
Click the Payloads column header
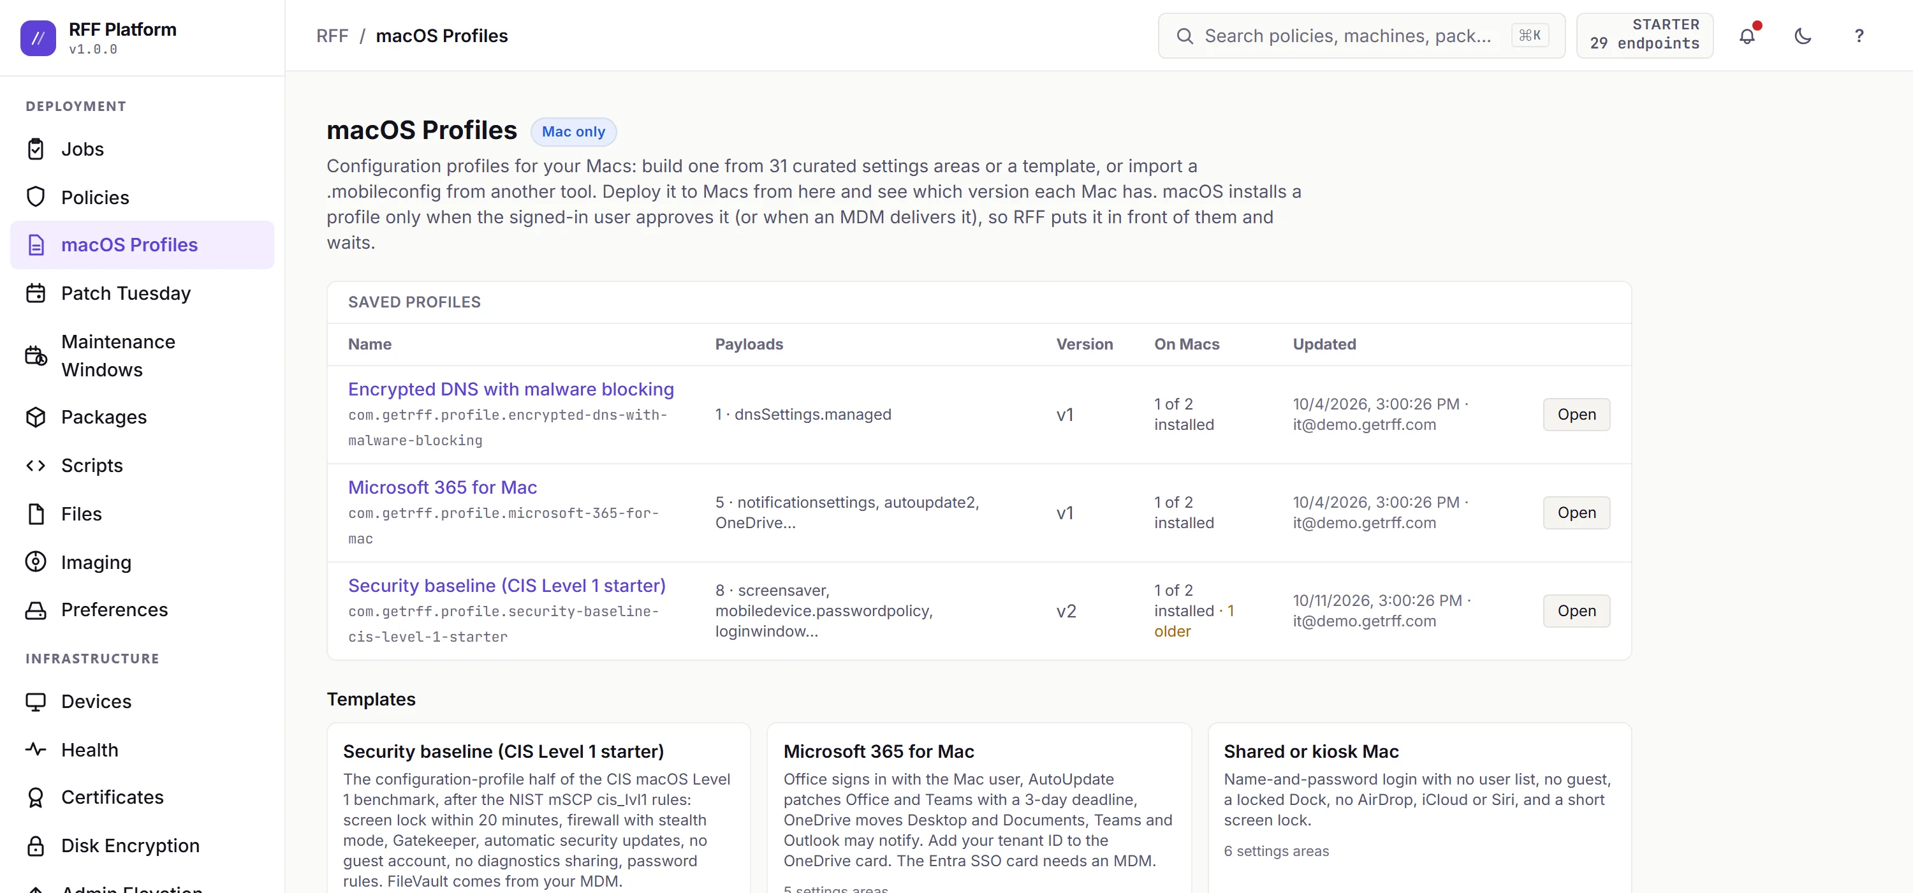[749, 344]
